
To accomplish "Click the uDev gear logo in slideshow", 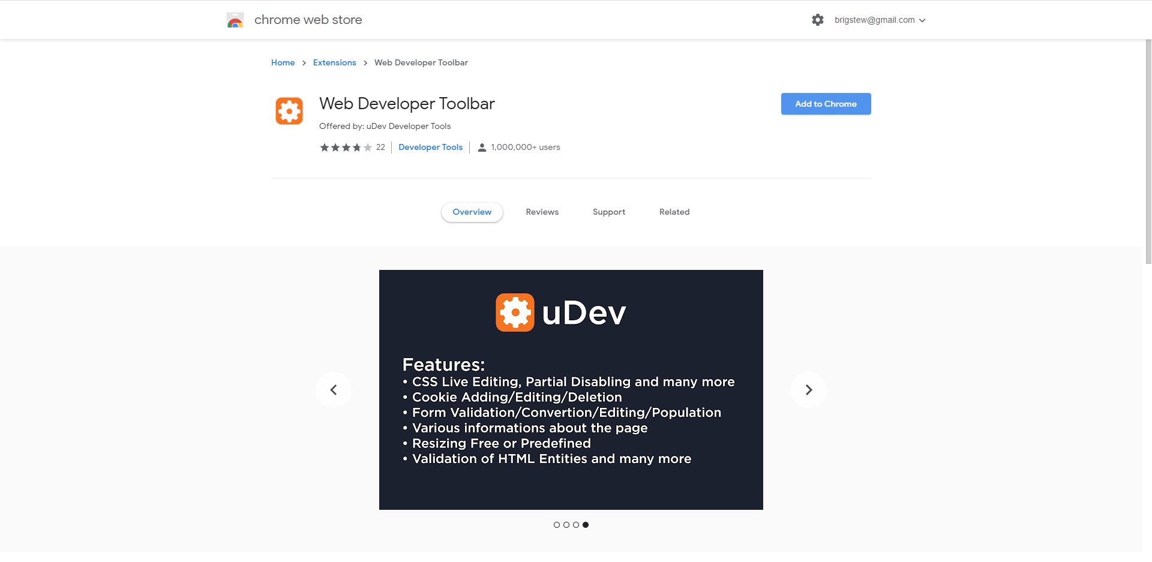I will pyautogui.click(x=515, y=312).
